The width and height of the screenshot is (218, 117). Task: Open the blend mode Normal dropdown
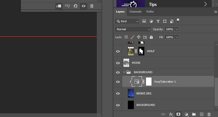(133, 29)
